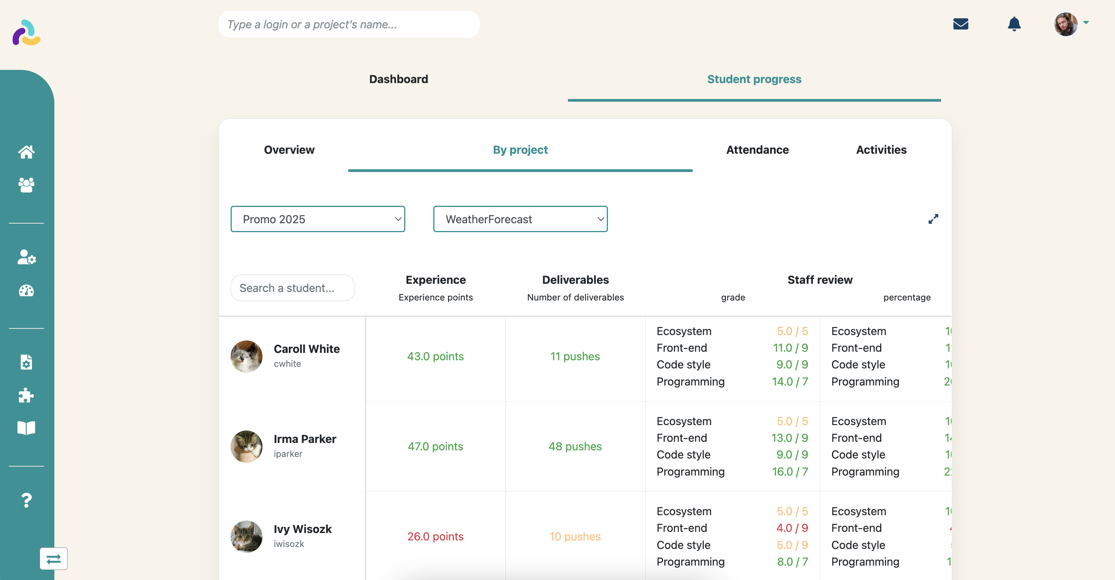Select the By project sub-tab
The height and width of the screenshot is (580, 1115).
(520, 150)
